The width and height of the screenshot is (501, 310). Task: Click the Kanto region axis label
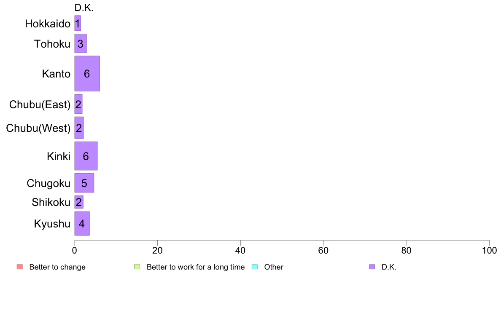56,74
